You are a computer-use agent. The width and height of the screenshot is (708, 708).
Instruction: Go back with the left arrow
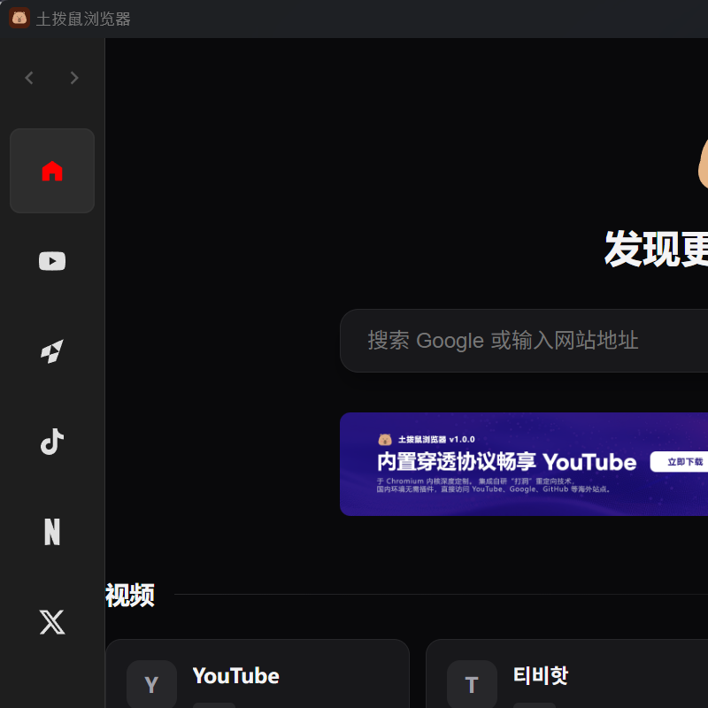[29, 78]
